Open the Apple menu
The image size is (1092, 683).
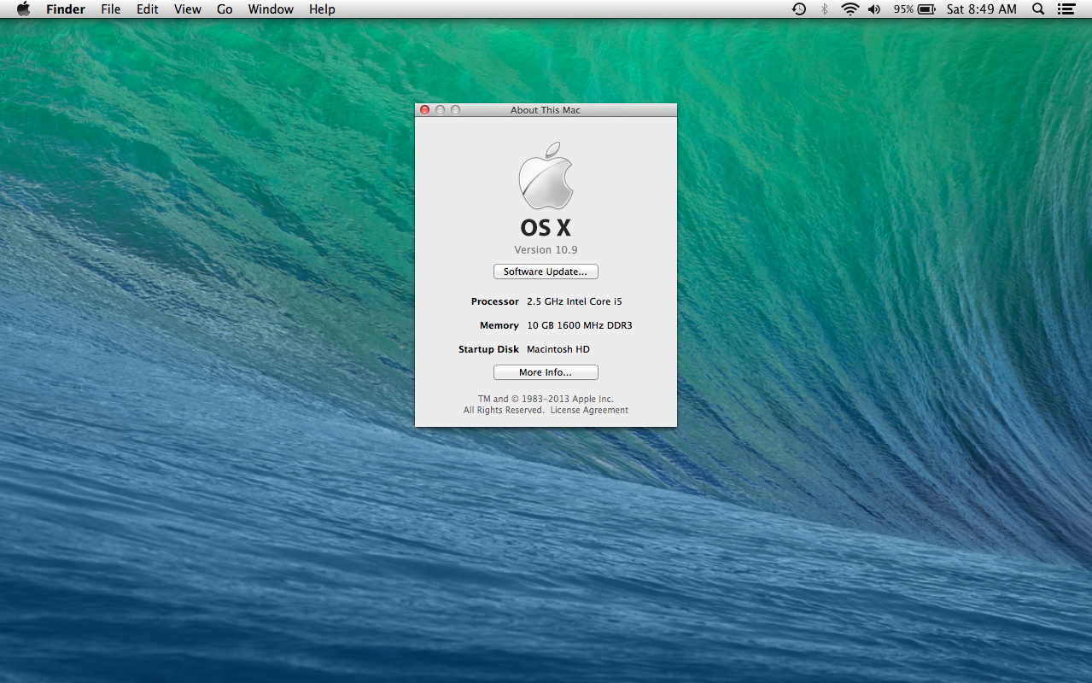(23, 9)
